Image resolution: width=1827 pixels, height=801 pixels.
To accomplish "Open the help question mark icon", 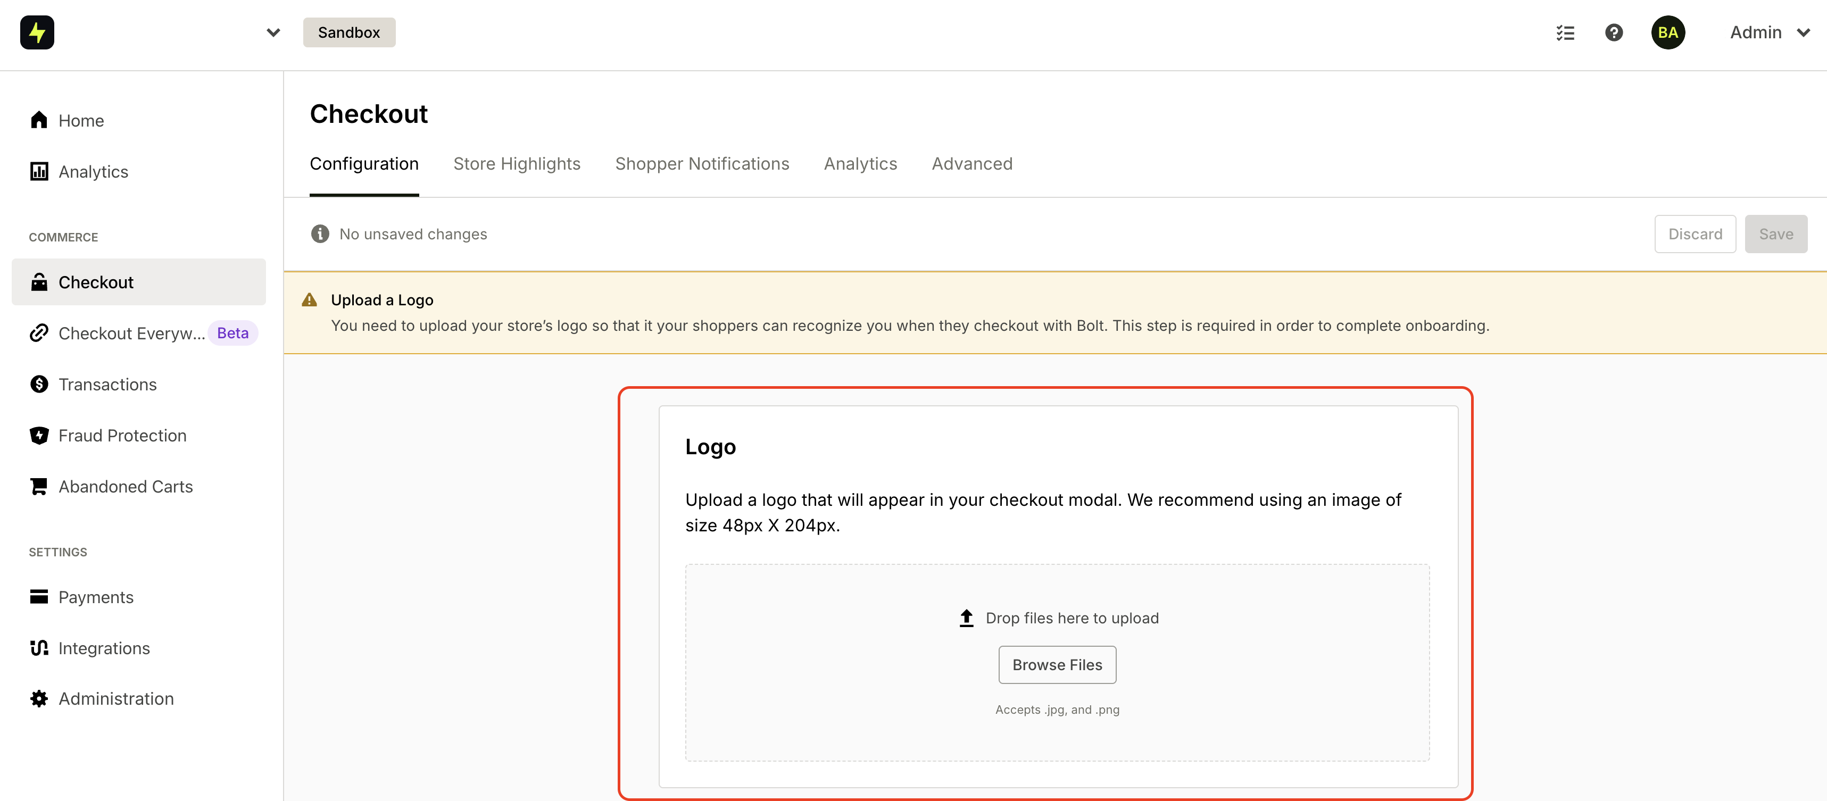I will [x=1614, y=32].
